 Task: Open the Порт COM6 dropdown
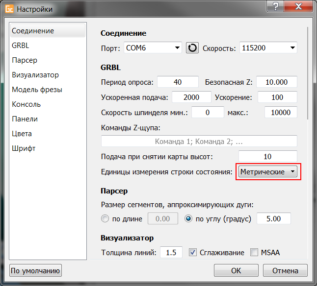153,48
